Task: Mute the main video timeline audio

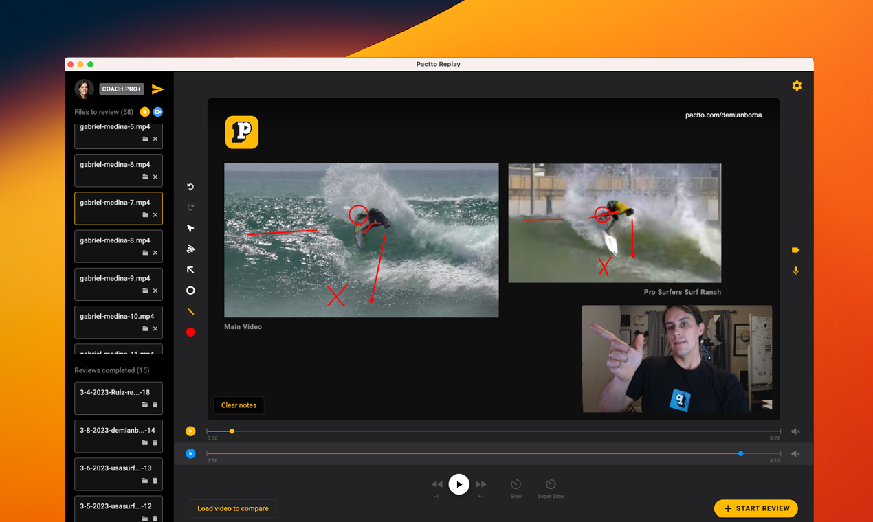Action: point(795,431)
